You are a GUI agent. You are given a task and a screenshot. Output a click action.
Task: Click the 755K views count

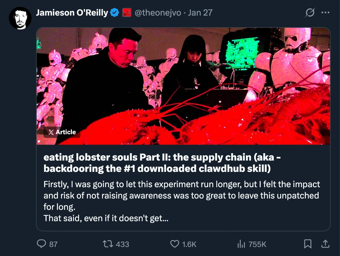click(257, 244)
